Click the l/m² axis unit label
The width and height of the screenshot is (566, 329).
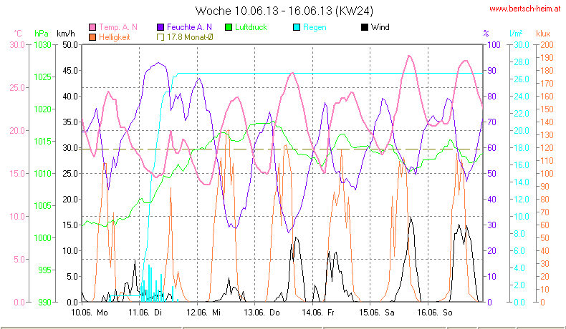[x=516, y=34]
